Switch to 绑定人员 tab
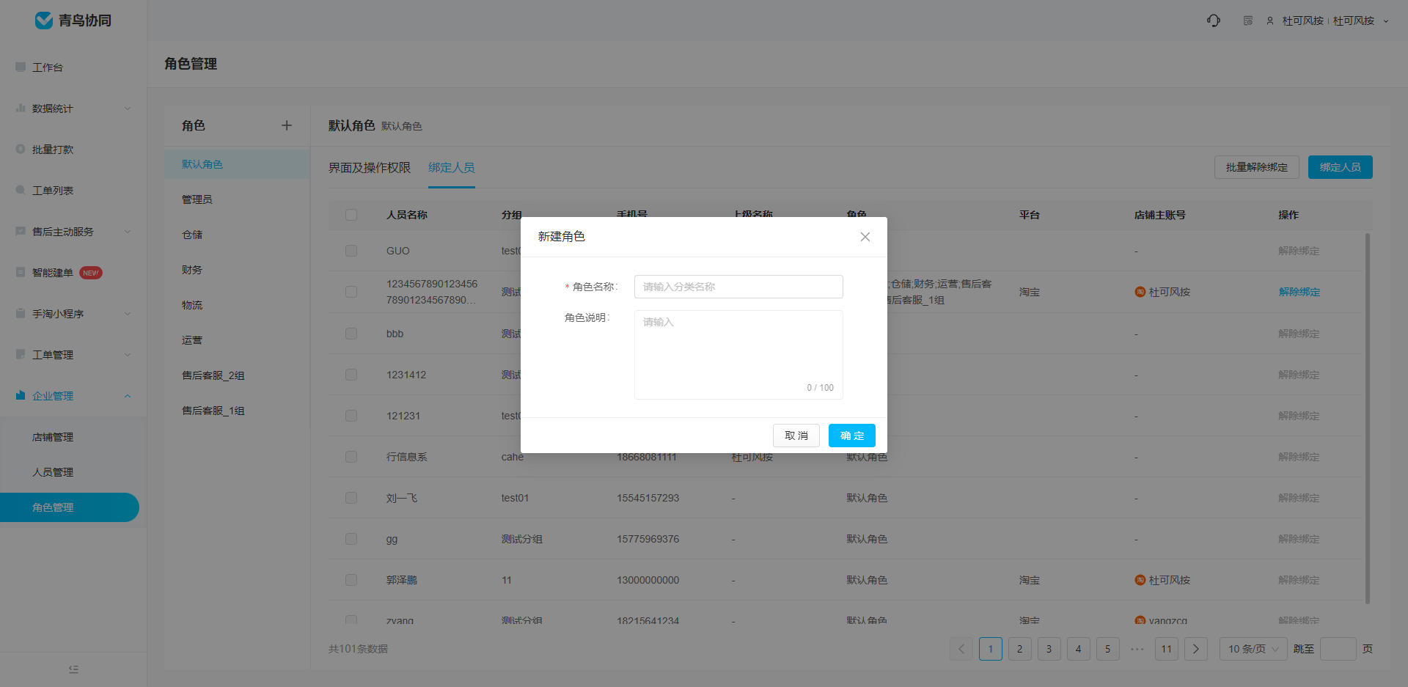Screen dimensions: 1408x687 [x=452, y=168]
